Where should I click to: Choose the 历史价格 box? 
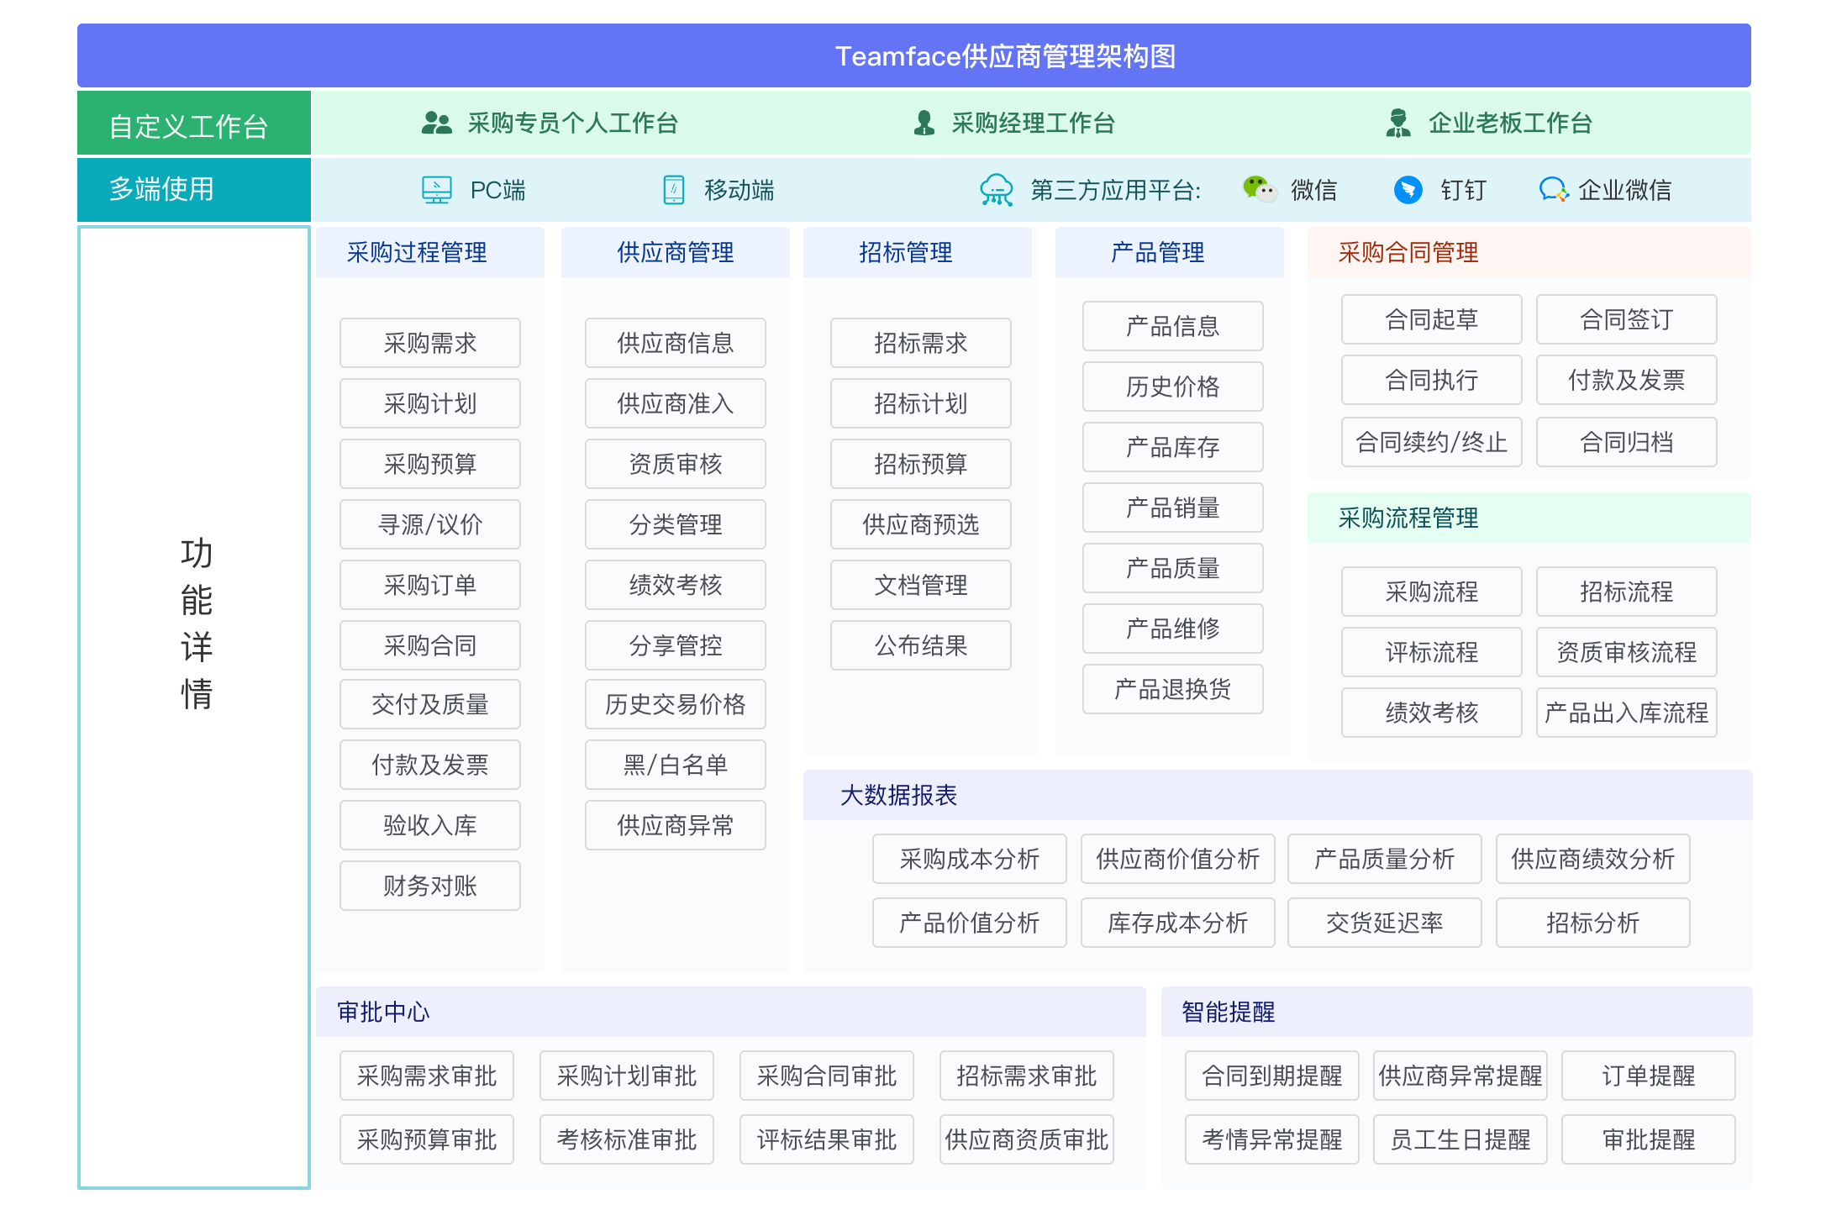click(x=1173, y=387)
